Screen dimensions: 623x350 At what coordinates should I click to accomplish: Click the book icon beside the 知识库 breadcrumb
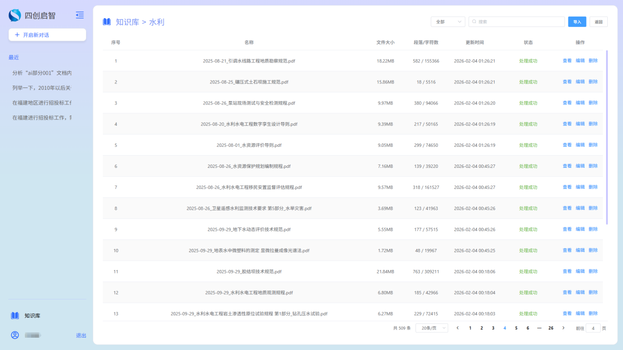(107, 22)
